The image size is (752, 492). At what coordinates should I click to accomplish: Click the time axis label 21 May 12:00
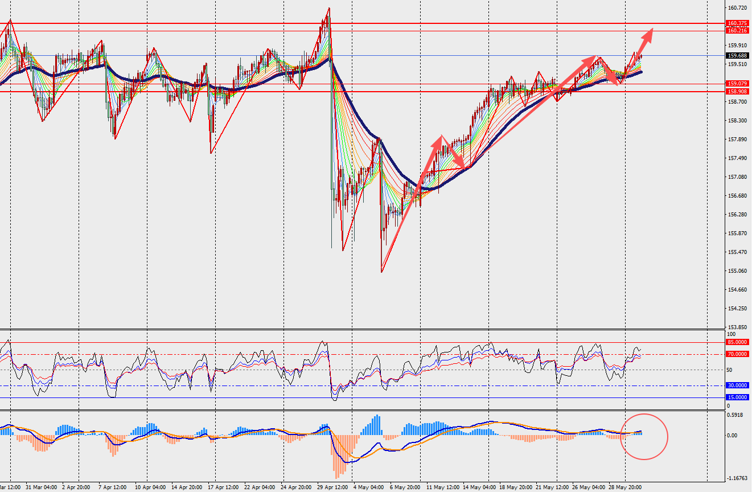pyautogui.click(x=552, y=488)
